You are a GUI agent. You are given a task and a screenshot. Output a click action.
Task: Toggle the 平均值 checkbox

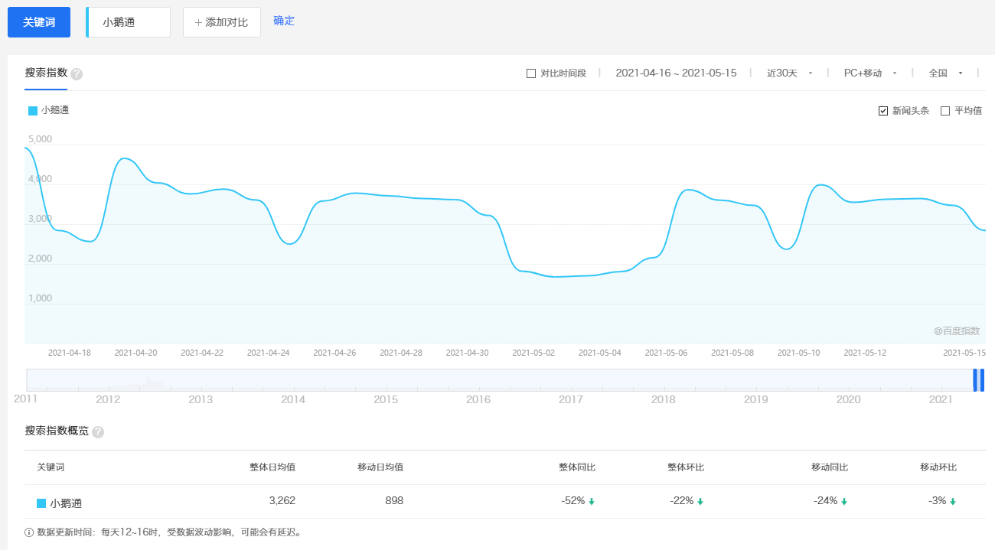pos(945,111)
